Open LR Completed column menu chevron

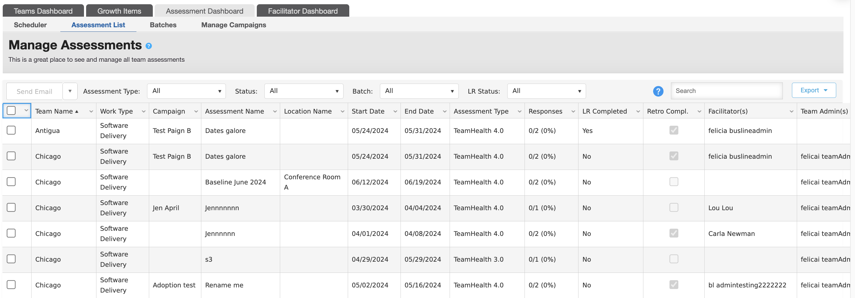tap(638, 112)
